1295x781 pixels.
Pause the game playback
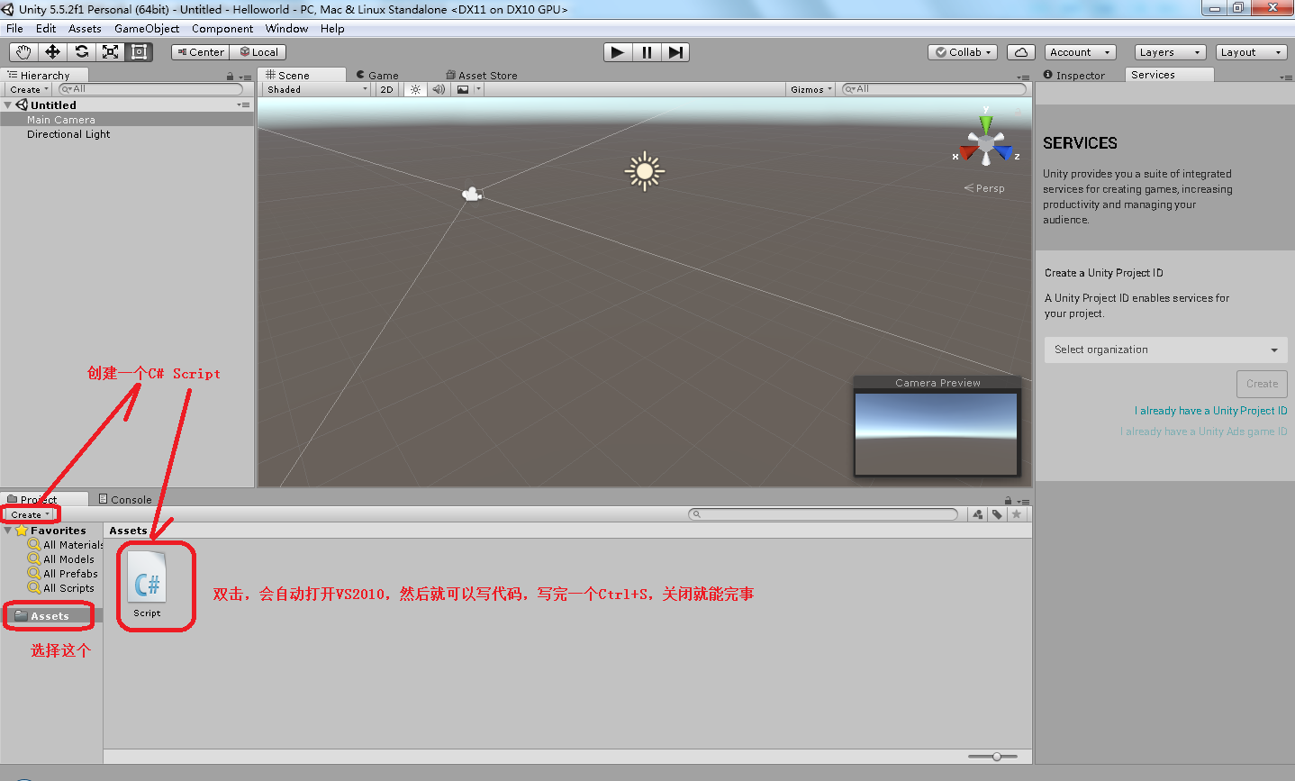pos(647,52)
